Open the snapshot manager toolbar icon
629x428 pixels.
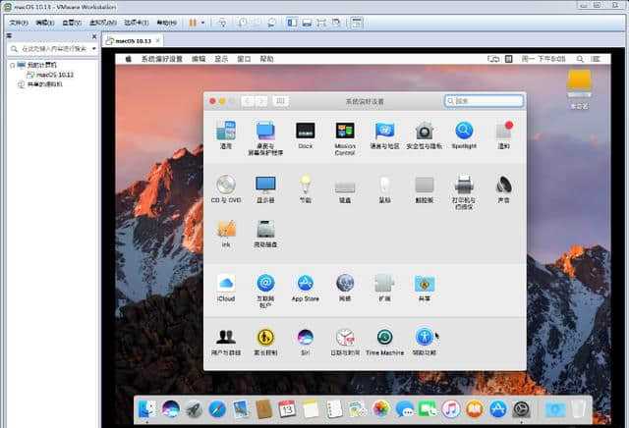coord(271,23)
